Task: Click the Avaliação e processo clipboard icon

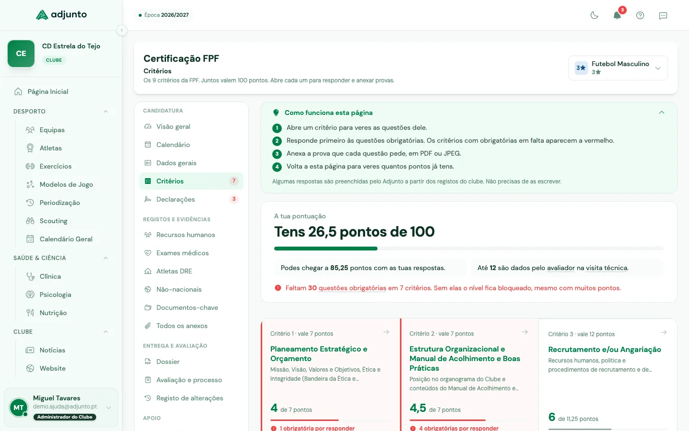Action: (148, 380)
